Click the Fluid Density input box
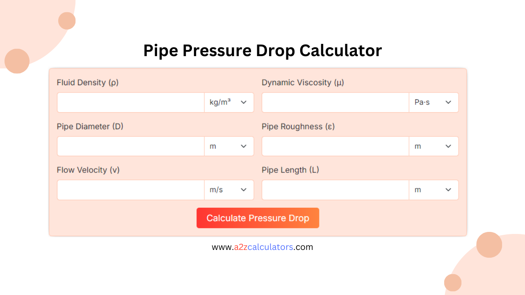The width and height of the screenshot is (525, 295). 130,102
